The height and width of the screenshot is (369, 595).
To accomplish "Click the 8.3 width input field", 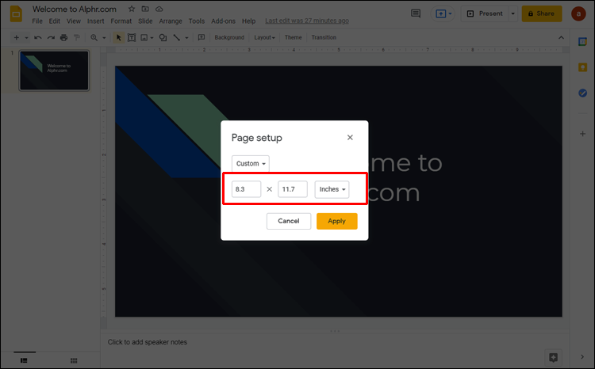I will coord(246,189).
